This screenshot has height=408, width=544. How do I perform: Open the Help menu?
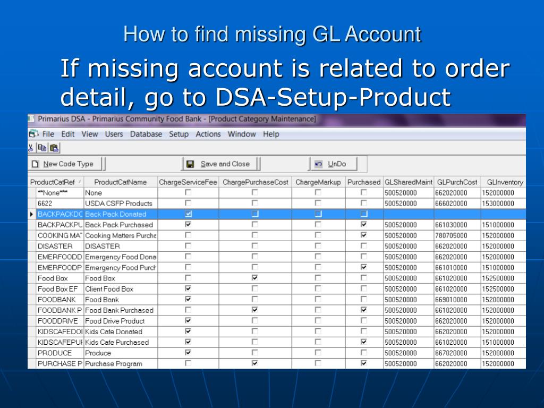(271, 134)
